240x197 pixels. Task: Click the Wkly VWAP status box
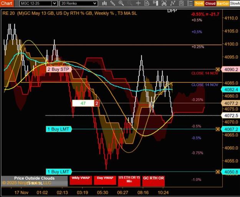click(81, 181)
